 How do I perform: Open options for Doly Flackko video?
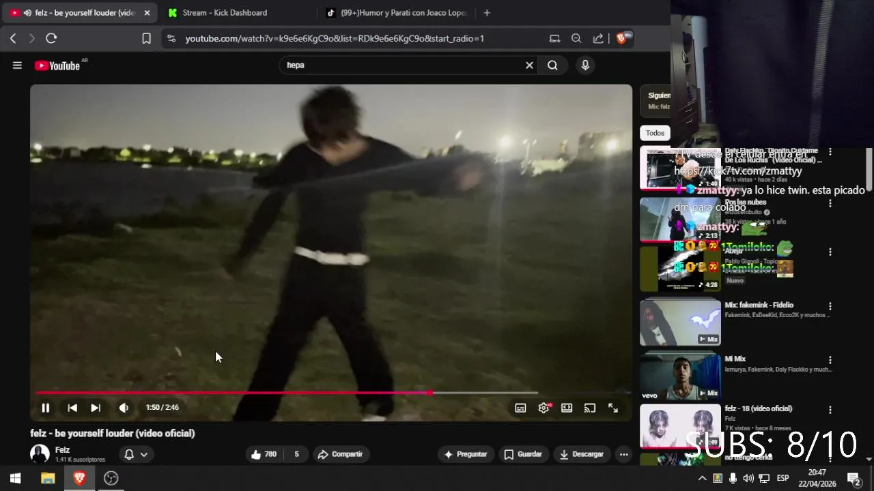point(830,152)
